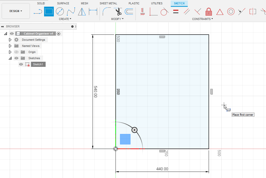
Task: Open the CREATE dropdown menu
Action: pyautogui.click(x=65, y=19)
